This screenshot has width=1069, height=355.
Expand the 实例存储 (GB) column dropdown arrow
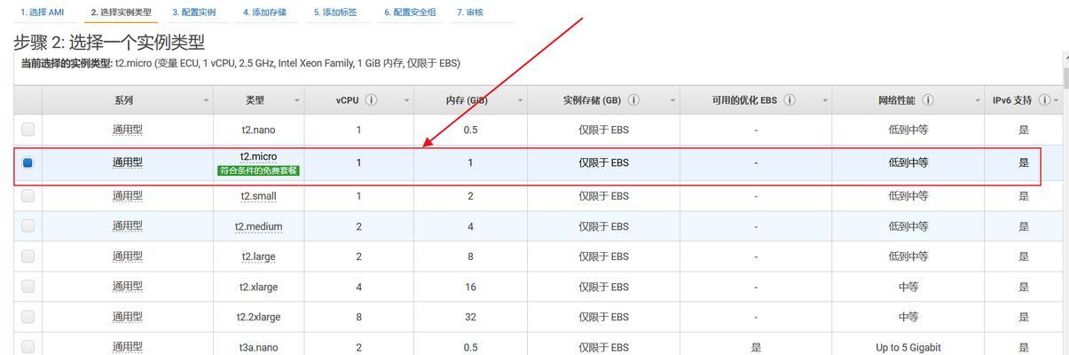point(672,100)
